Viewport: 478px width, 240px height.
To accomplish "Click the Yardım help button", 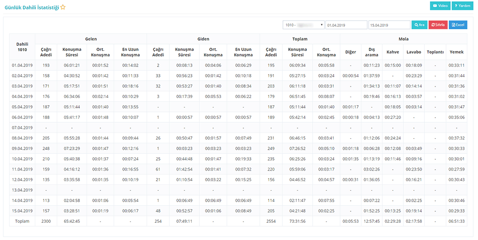I will coord(461,6).
